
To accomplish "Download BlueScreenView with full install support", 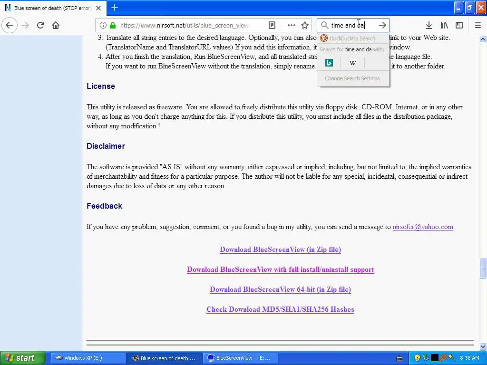I will [280, 269].
